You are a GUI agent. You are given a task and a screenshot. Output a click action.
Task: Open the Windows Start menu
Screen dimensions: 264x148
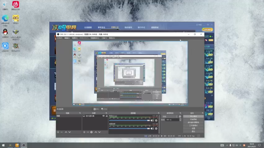click(x=3, y=145)
